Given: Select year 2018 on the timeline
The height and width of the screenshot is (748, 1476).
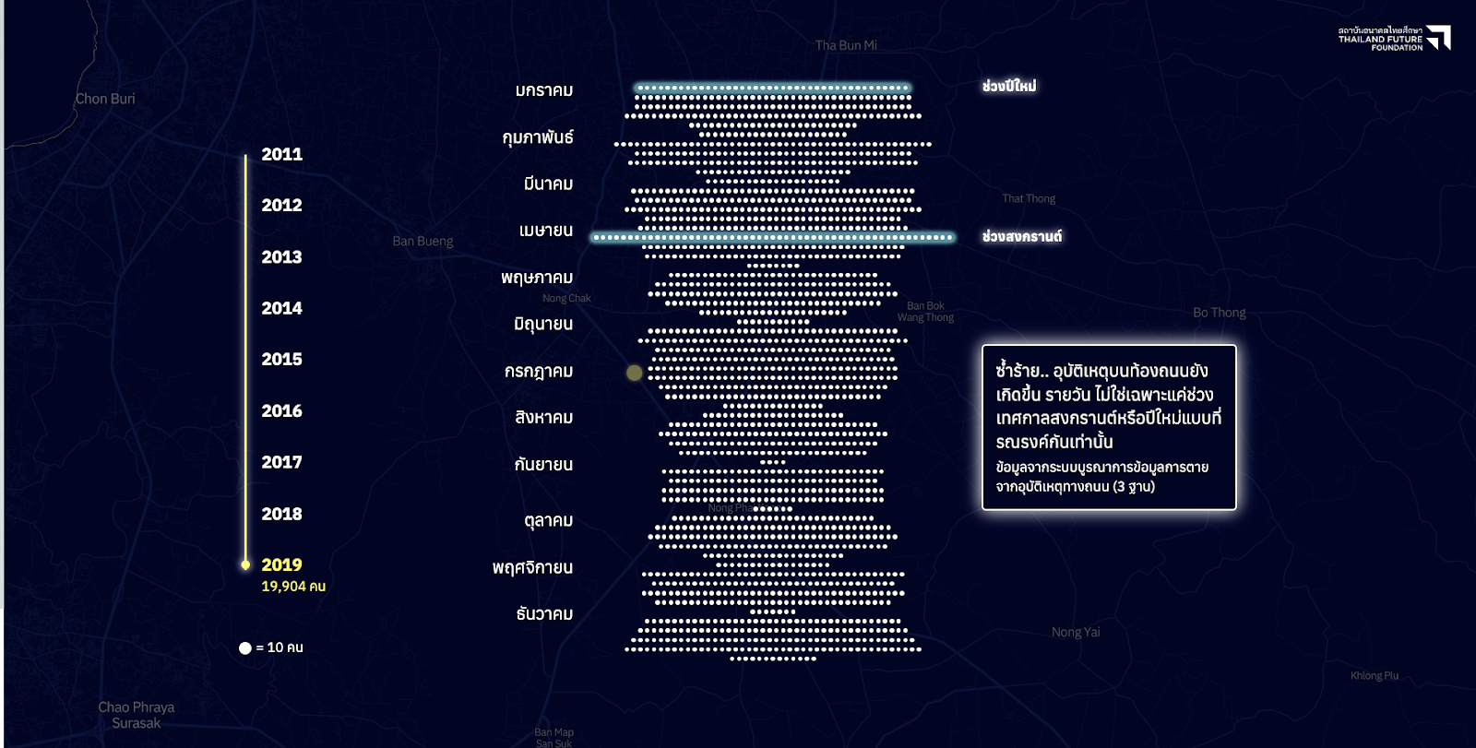Looking at the screenshot, I should click(x=281, y=515).
